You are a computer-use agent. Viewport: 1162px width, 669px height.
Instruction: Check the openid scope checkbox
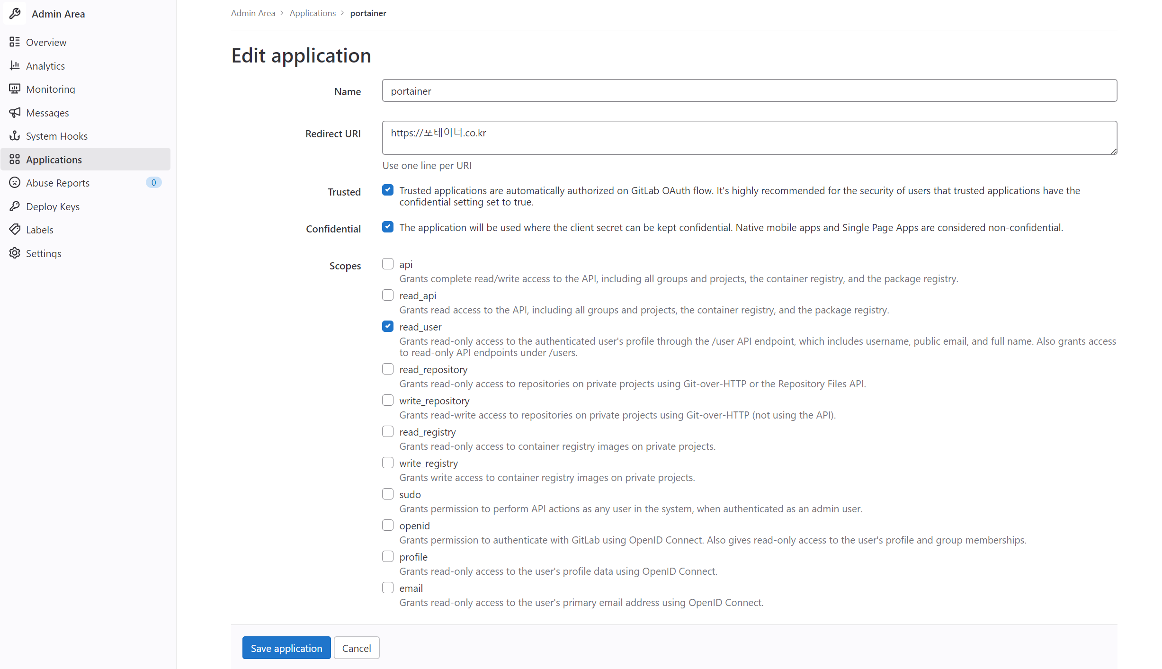click(x=388, y=526)
